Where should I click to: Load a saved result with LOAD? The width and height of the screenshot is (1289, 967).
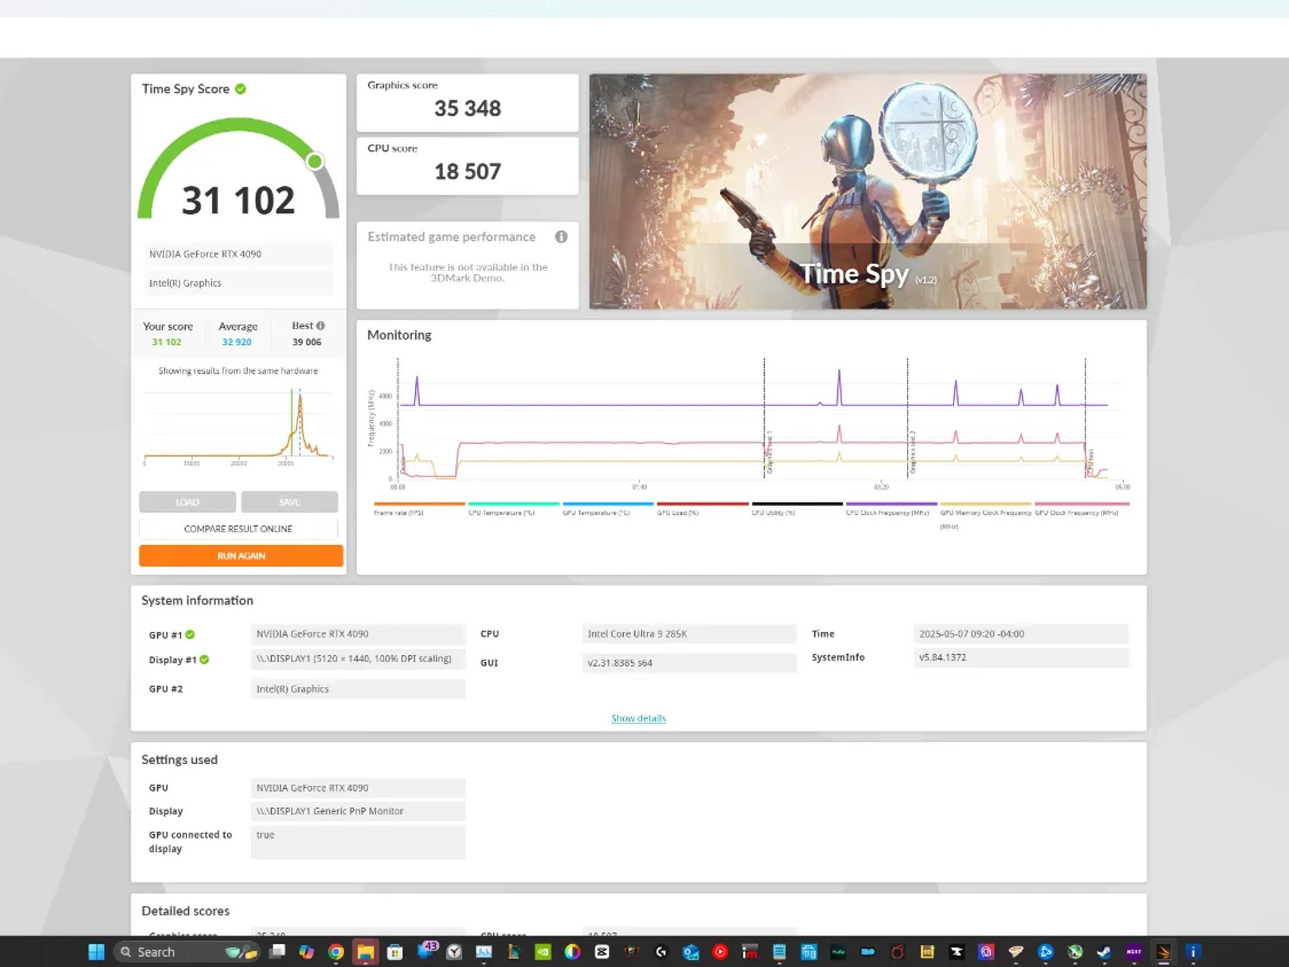click(187, 502)
